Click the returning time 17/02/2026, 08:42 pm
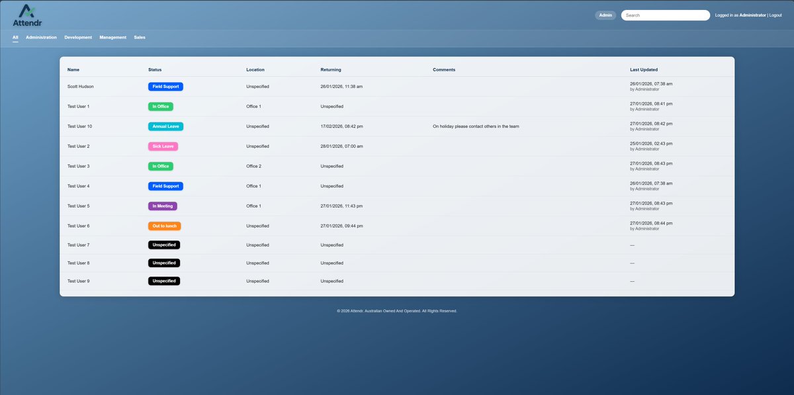794x395 pixels. [x=341, y=126]
